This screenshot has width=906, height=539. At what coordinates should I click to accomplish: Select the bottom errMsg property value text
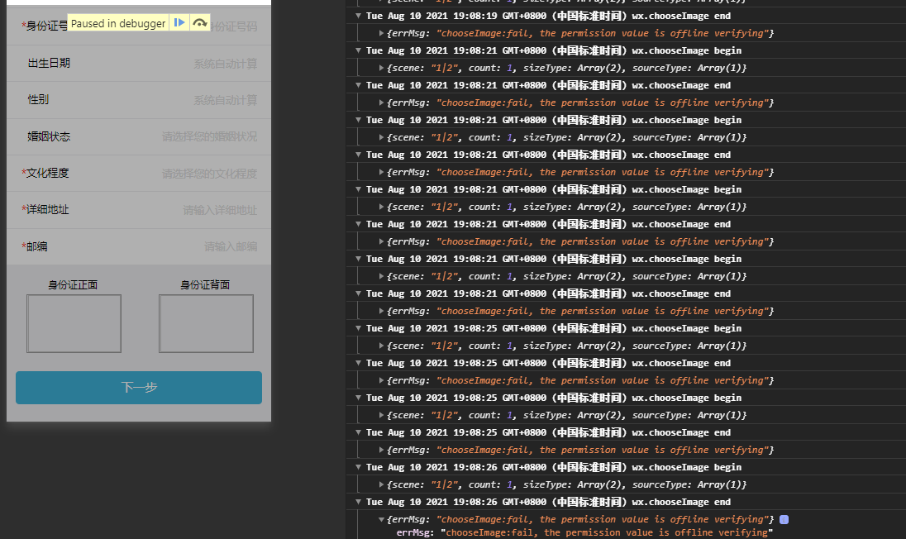tap(607, 532)
